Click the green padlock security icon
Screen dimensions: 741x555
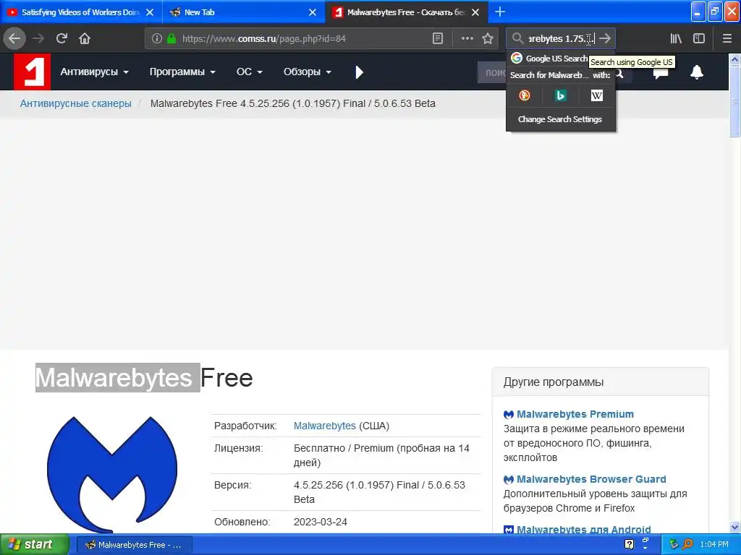pos(172,38)
